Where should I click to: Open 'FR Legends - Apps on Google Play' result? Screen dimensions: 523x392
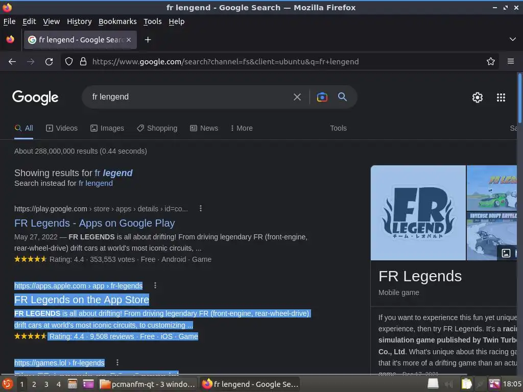click(94, 223)
